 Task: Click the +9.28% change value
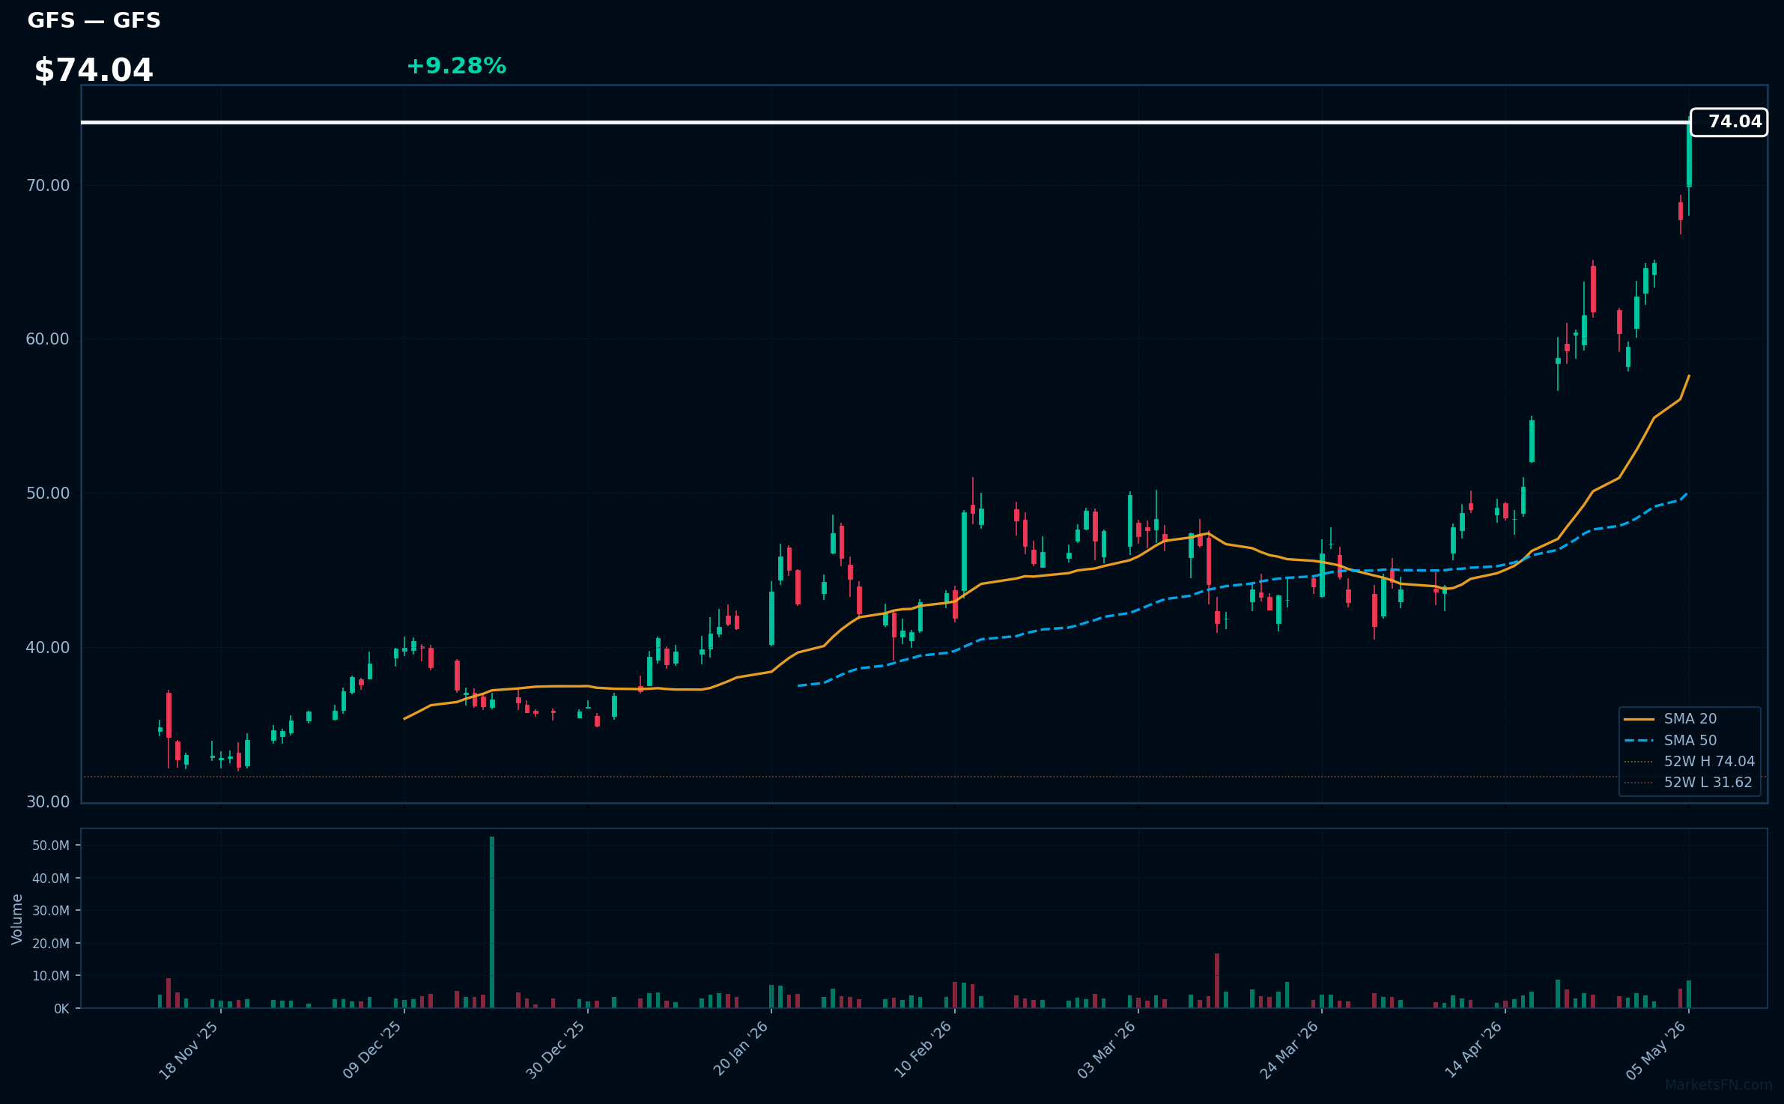(456, 66)
